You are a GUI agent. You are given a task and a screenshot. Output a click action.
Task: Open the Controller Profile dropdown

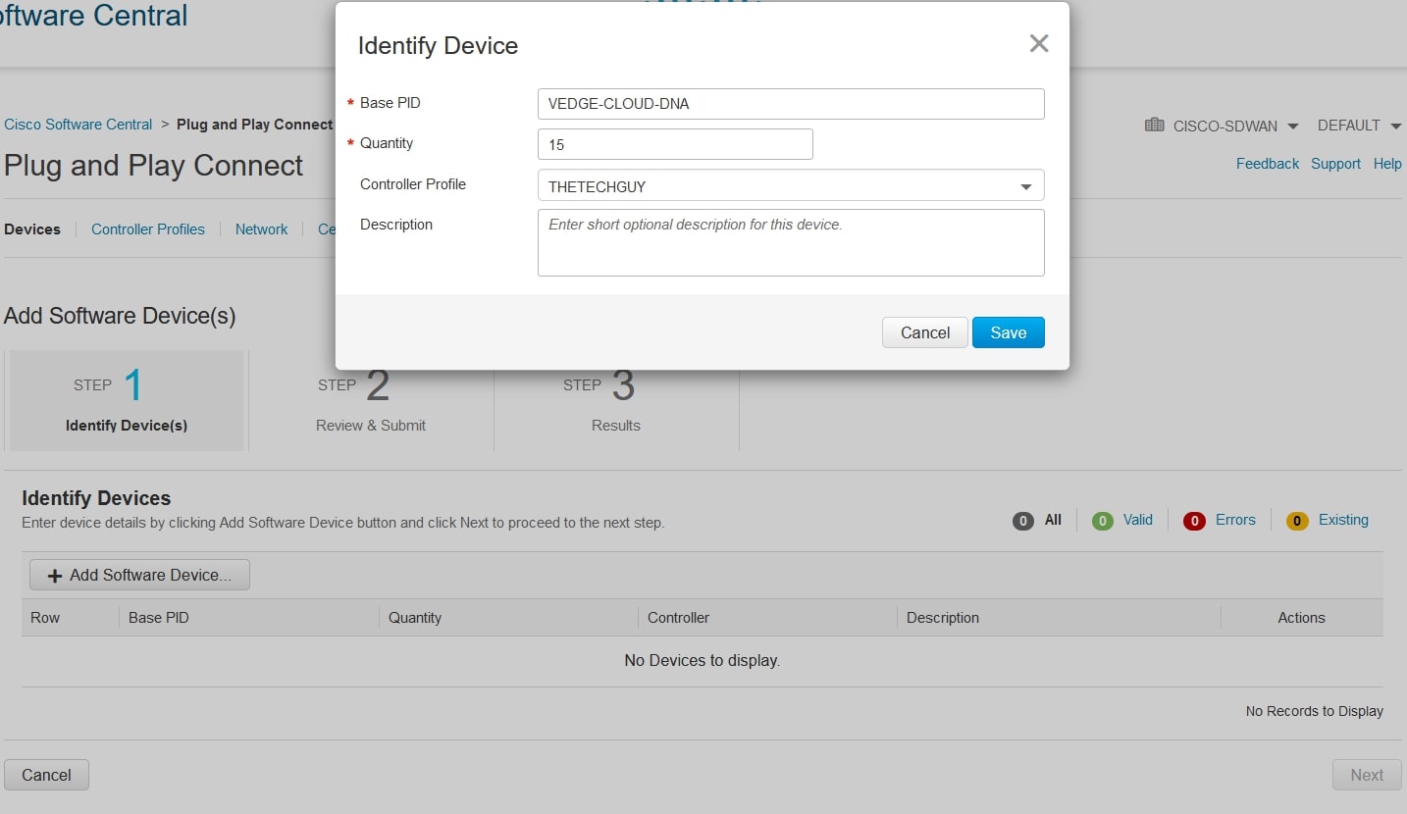click(x=791, y=185)
